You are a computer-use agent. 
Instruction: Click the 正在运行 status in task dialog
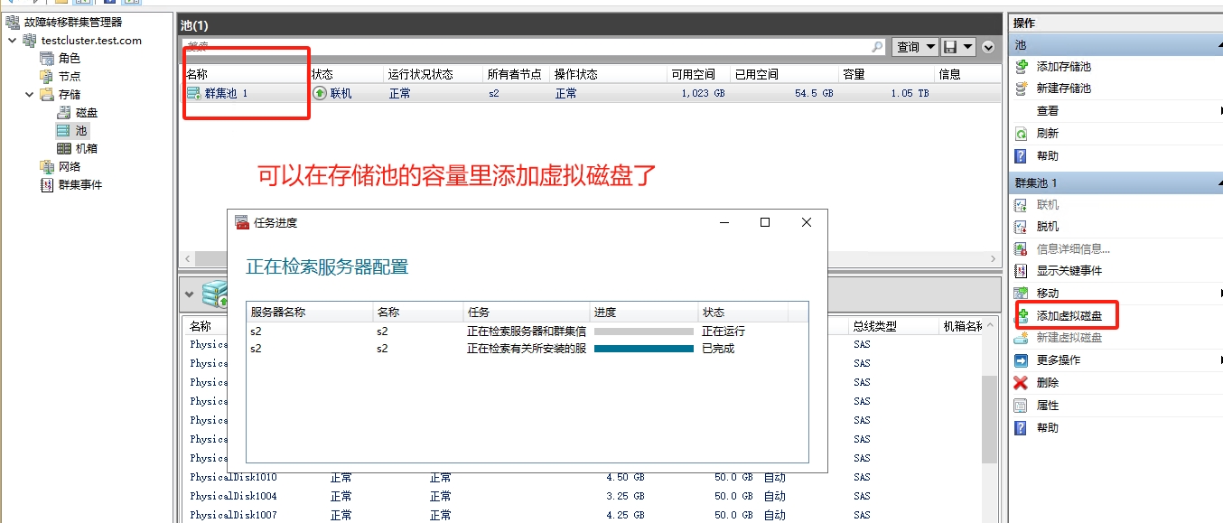(x=724, y=332)
